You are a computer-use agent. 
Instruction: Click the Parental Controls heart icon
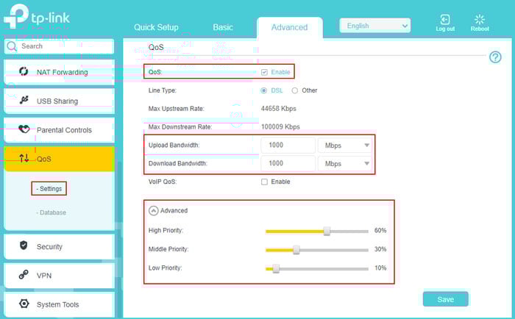tap(24, 129)
